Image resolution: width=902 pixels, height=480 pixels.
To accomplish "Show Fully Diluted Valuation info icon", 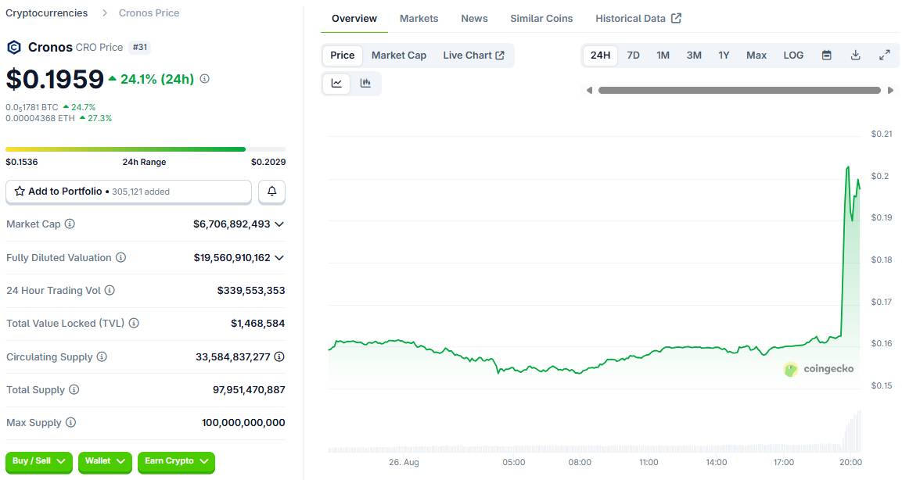I will pos(120,257).
